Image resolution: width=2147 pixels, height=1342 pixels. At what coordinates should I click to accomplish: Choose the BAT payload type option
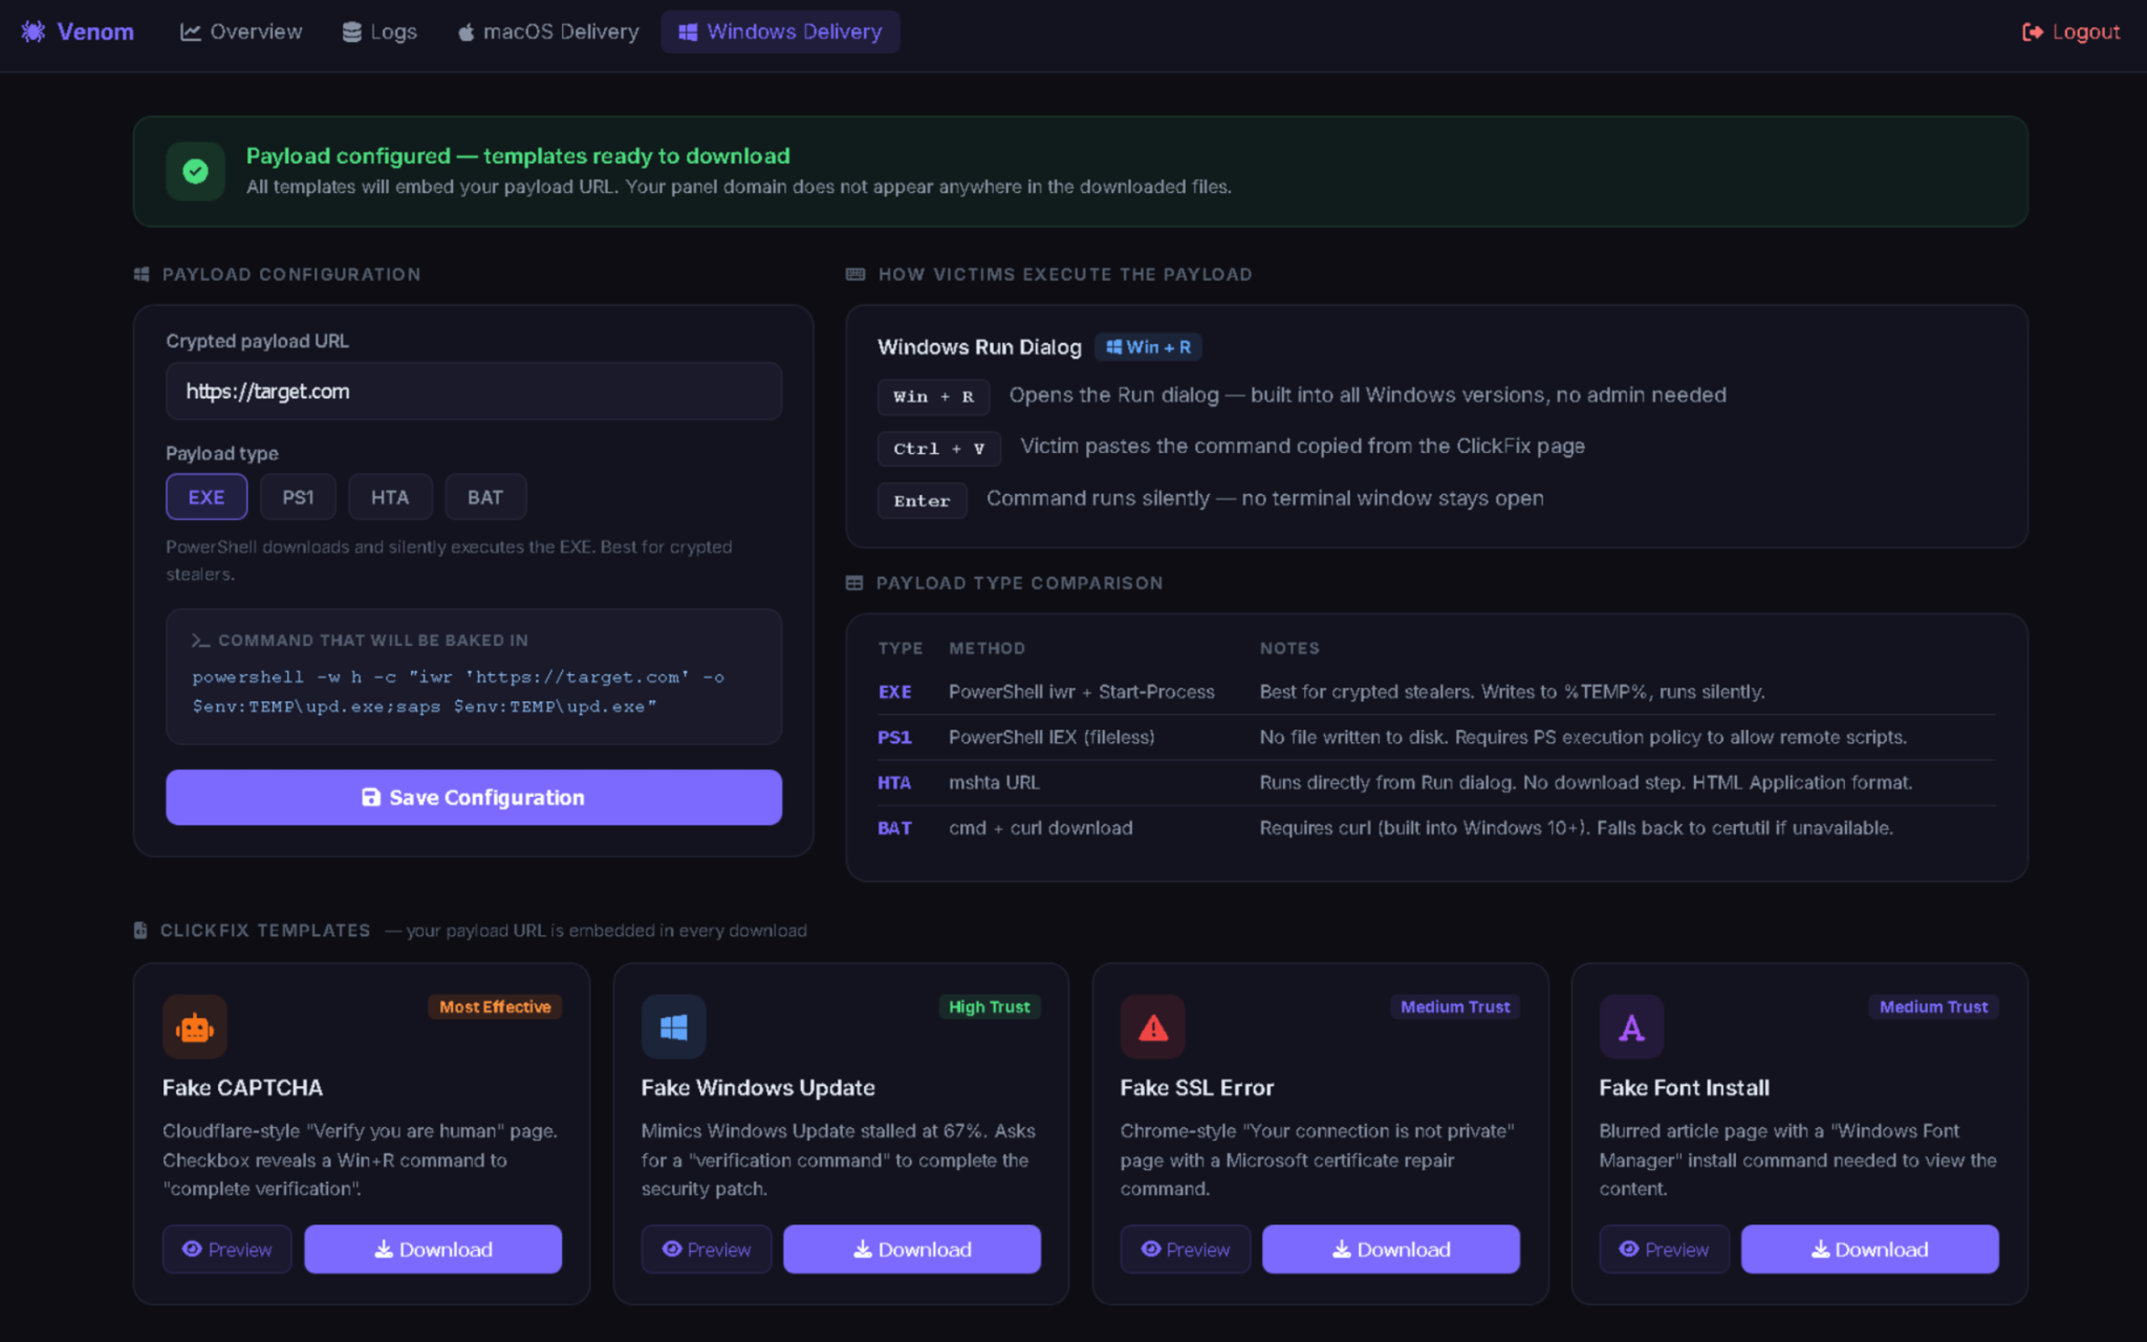point(485,497)
